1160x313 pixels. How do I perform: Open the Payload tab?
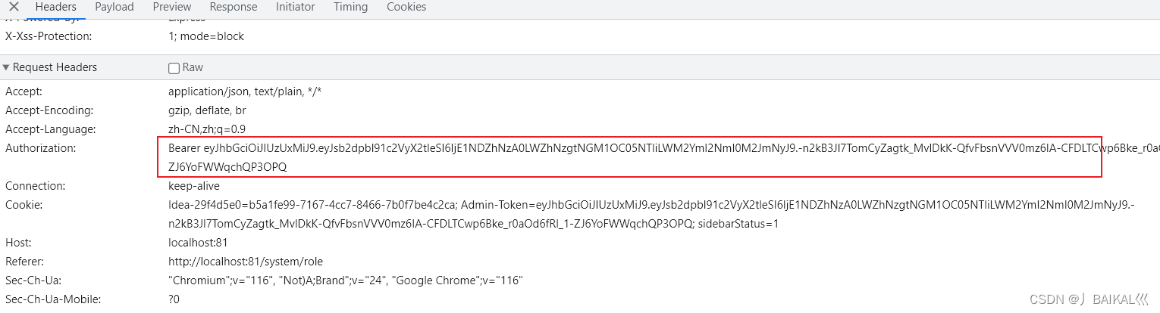point(114,7)
